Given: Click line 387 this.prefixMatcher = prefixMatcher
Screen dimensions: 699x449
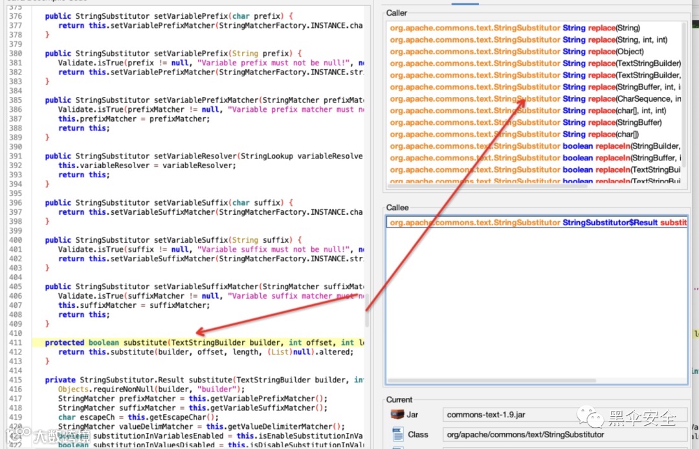Looking at the screenshot, I should (134, 119).
